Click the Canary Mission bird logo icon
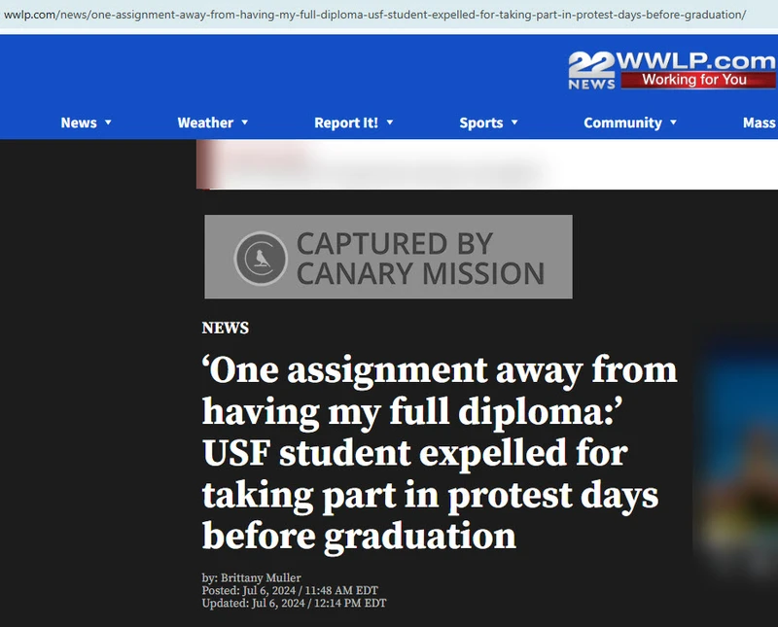778x627 pixels. 261,258
